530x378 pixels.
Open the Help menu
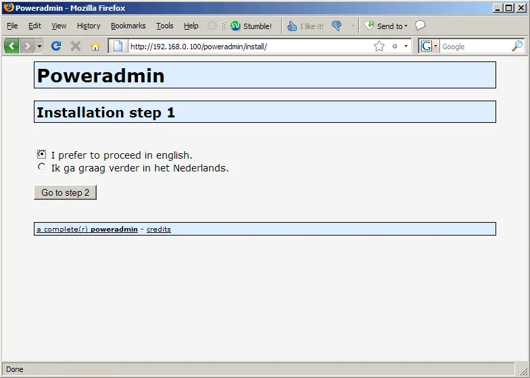pyautogui.click(x=191, y=26)
